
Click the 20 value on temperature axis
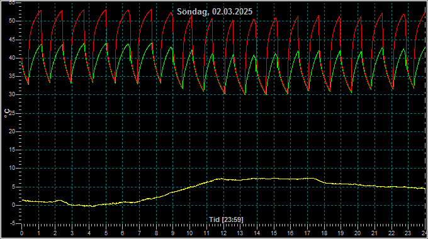(12, 131)
